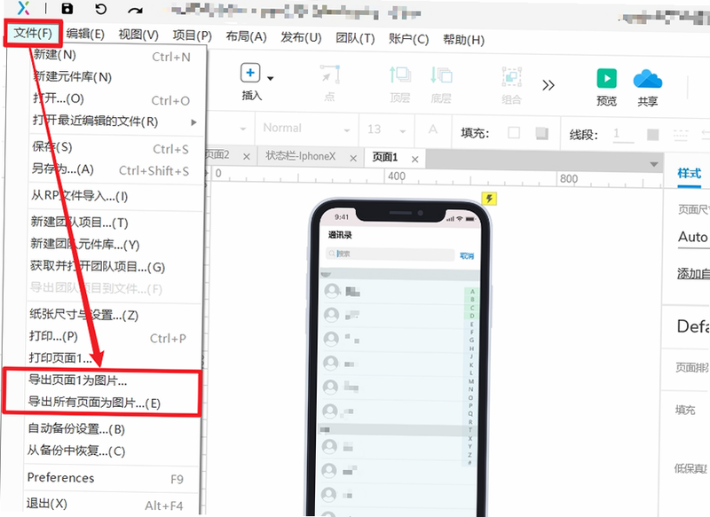Click 取消 link in phone mockup
The height and width of the screenshot is (517, 710).
coord(467,256)
